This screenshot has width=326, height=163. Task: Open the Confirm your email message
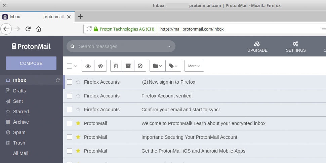pos(180,110)
